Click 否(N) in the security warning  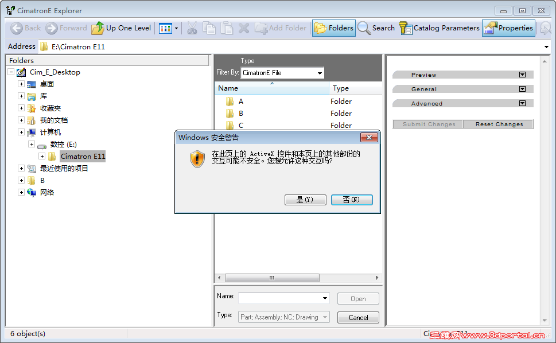tap(352, 200)
